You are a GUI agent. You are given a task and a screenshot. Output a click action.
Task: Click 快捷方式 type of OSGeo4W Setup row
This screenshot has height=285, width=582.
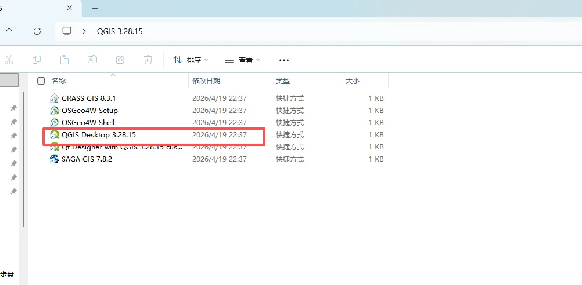290,111
